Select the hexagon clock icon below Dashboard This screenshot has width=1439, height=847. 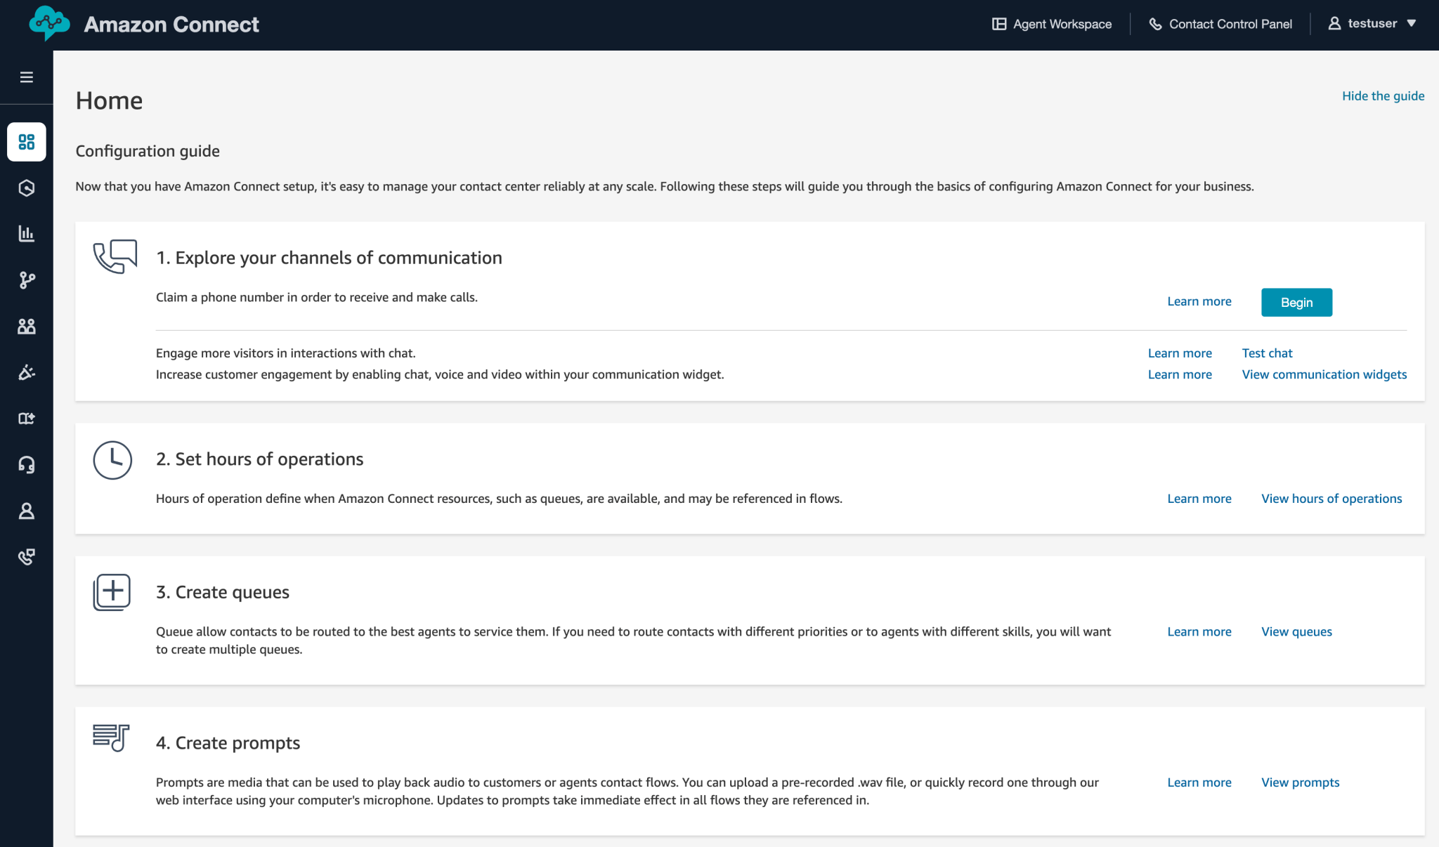27,188
